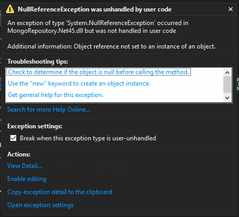Open exception settings link
This screenshot has height=217, width=239.
coord(40,205)
